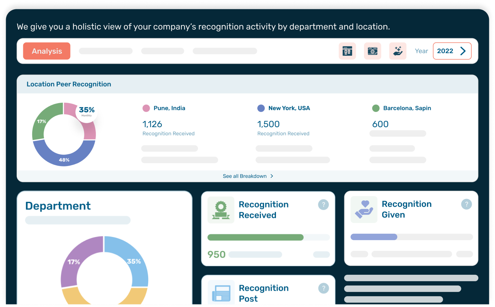Click the Recognition Received card title
Screen dimensions: 495x307
[x=263, y=210]
